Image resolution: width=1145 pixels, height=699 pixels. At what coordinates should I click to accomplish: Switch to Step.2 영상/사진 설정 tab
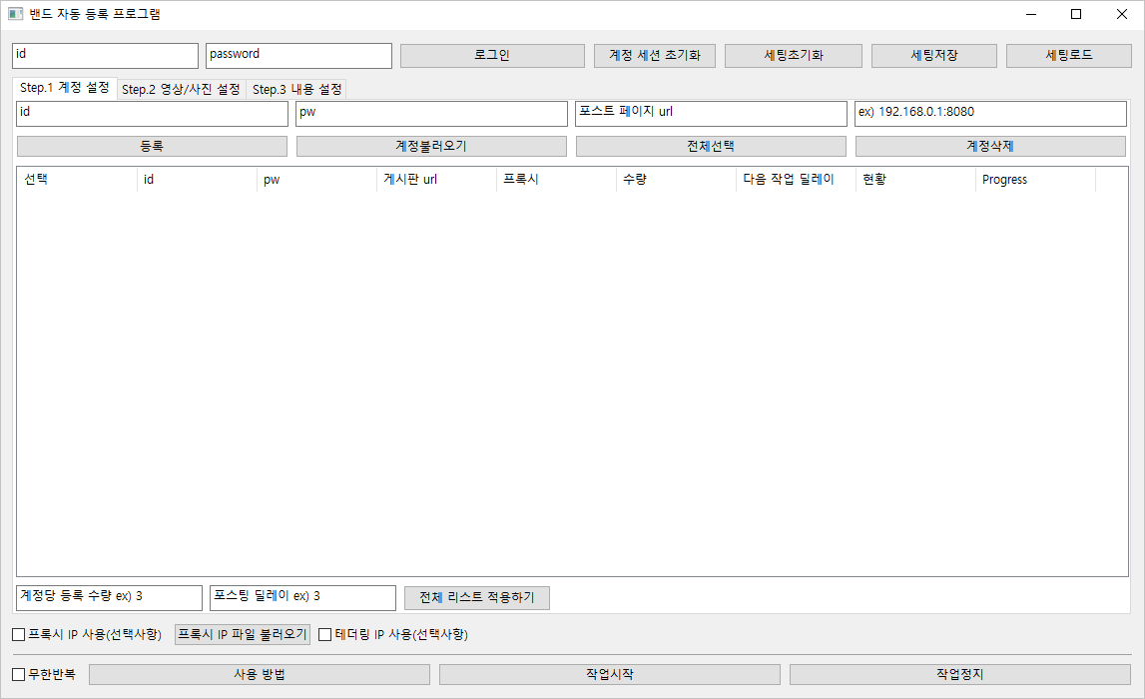(181, 90)
